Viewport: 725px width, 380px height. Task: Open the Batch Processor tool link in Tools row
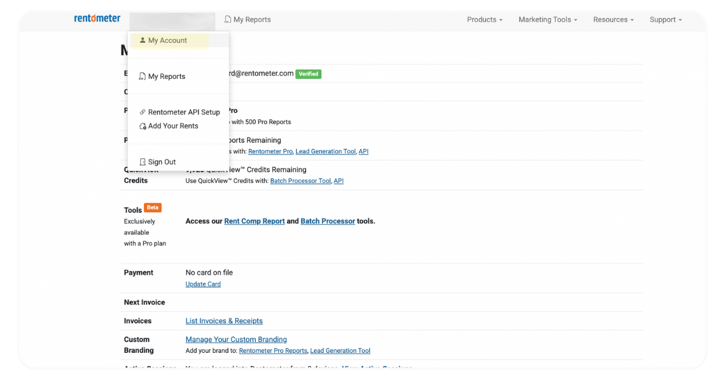pyautogui.click(x=328, y=221)
